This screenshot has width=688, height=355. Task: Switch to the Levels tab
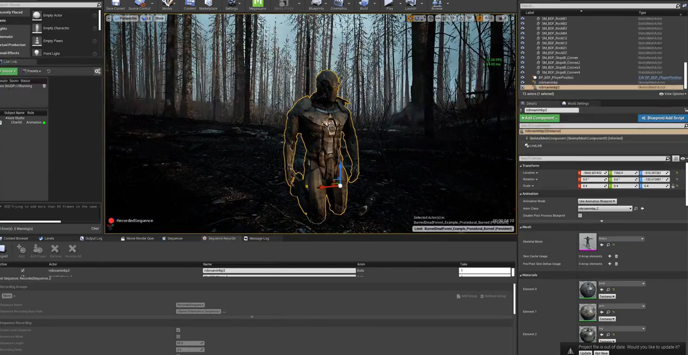click(x=47, y=238)
